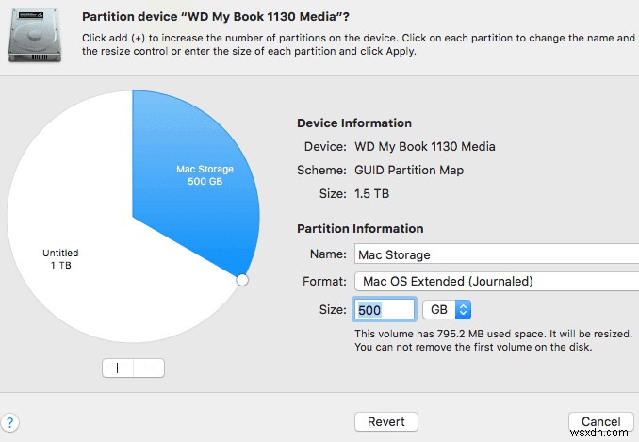639x442 pixels.
Task: Click the Size input field
Action: (x=385, y=309)
